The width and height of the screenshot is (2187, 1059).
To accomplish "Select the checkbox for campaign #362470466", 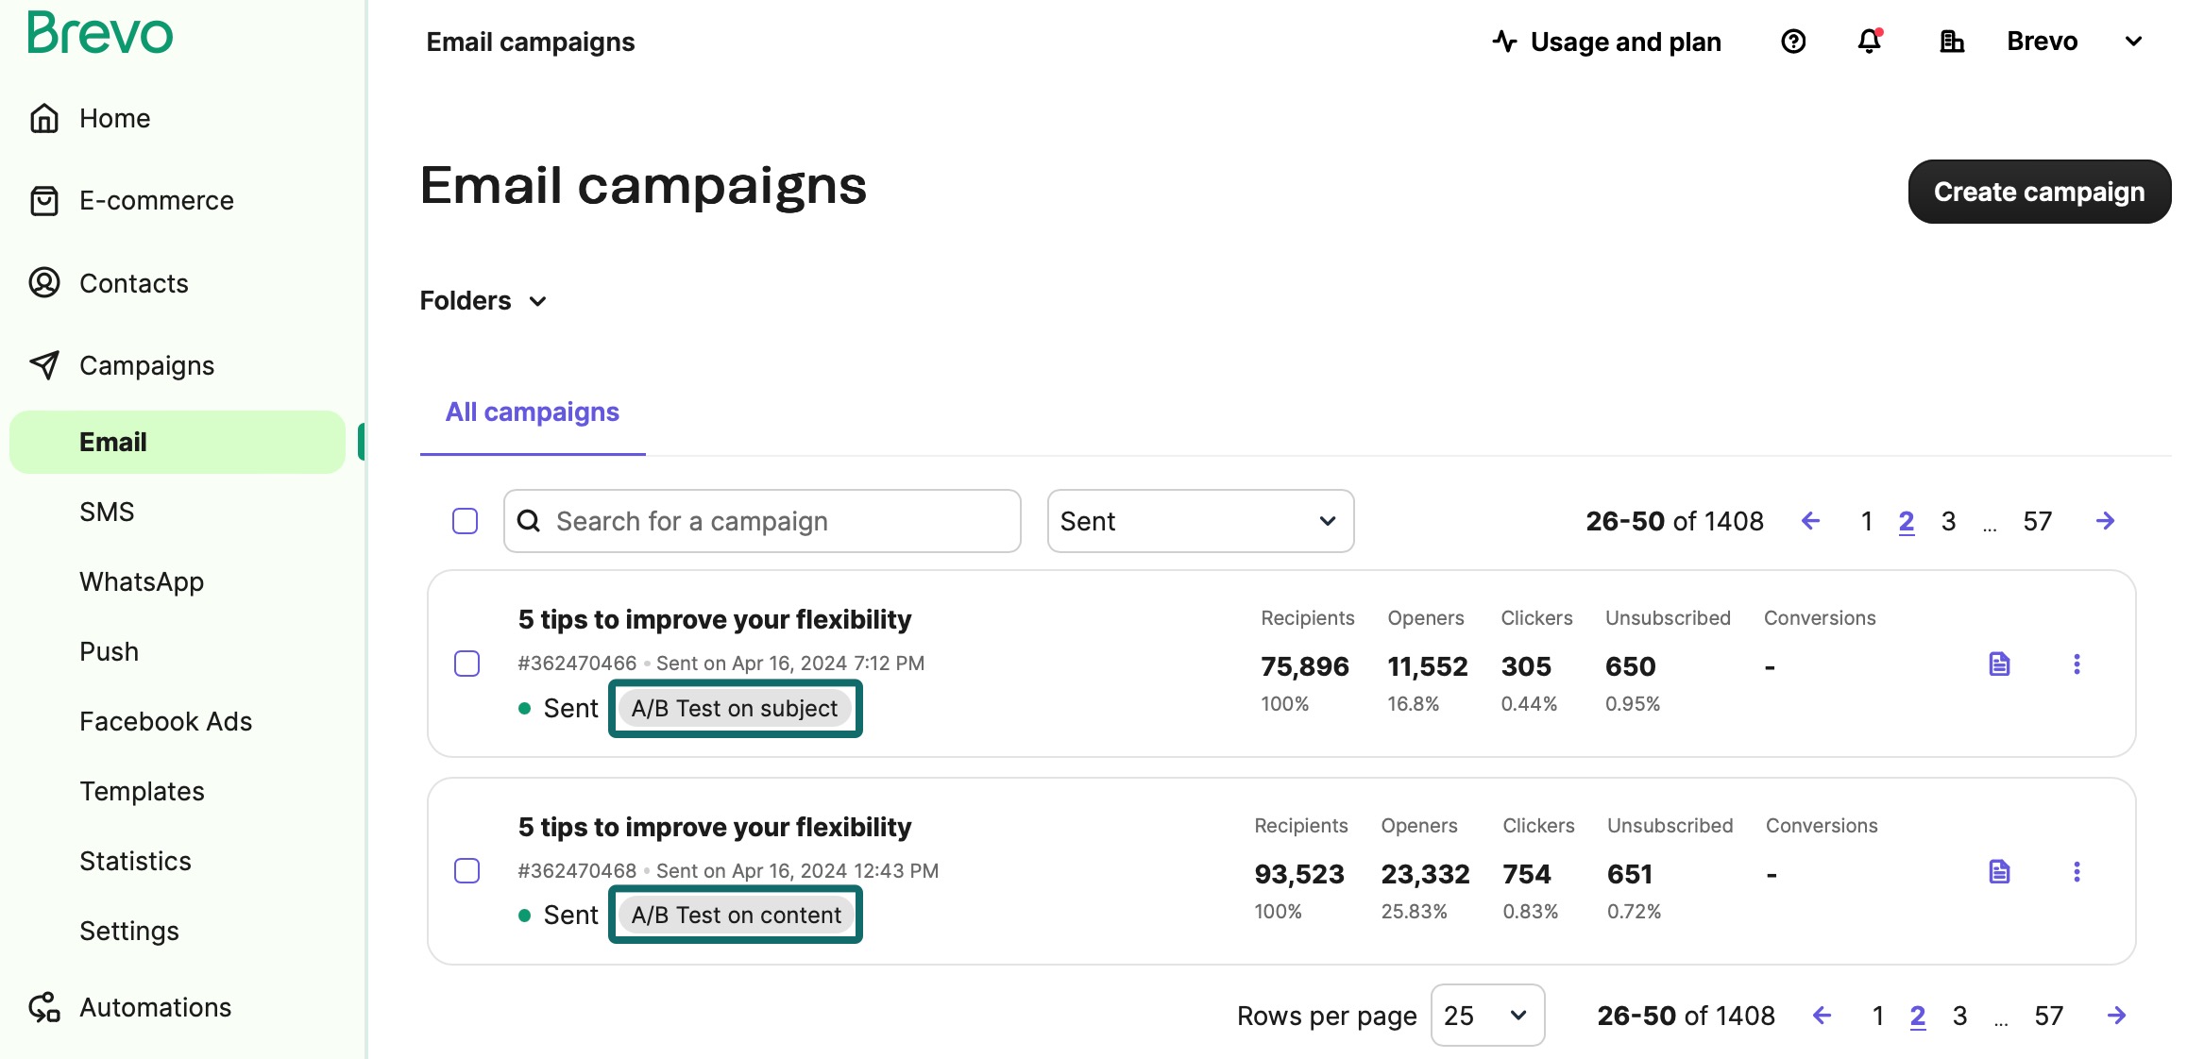I will pos(466,664).
